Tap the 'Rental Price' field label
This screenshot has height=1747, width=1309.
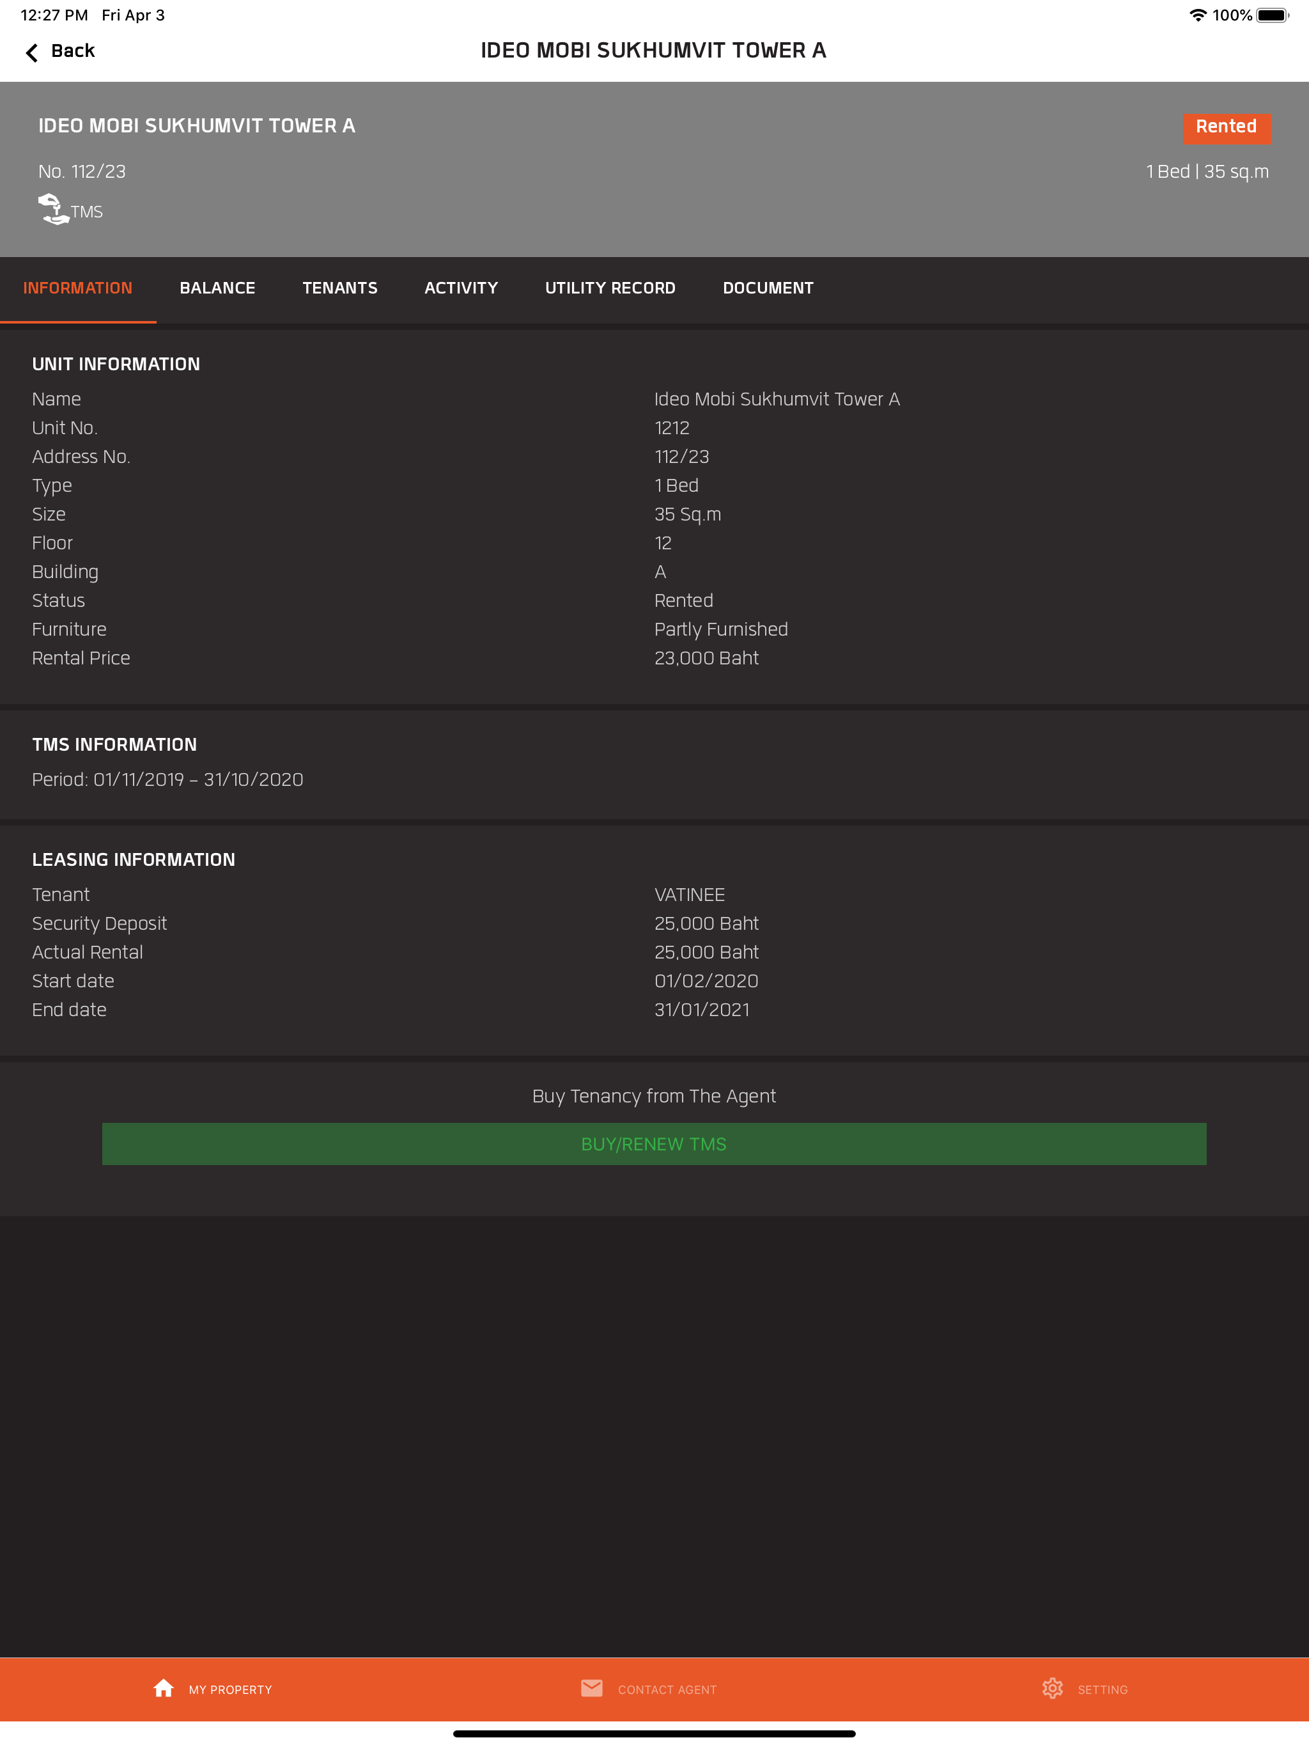(81, 658)
